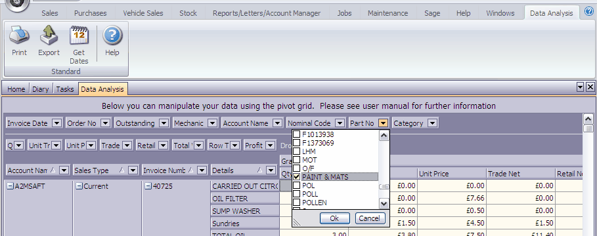
Task: Open the Stock ribbon tab
Action: pos(188,13)
